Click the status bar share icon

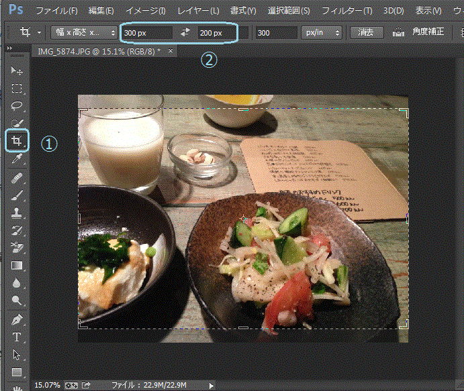pyautogui.click(x=86, y=385)
